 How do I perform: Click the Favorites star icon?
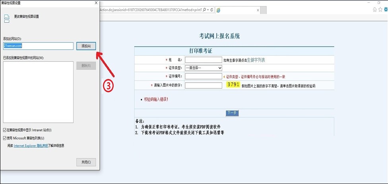[x=380, y=9]
